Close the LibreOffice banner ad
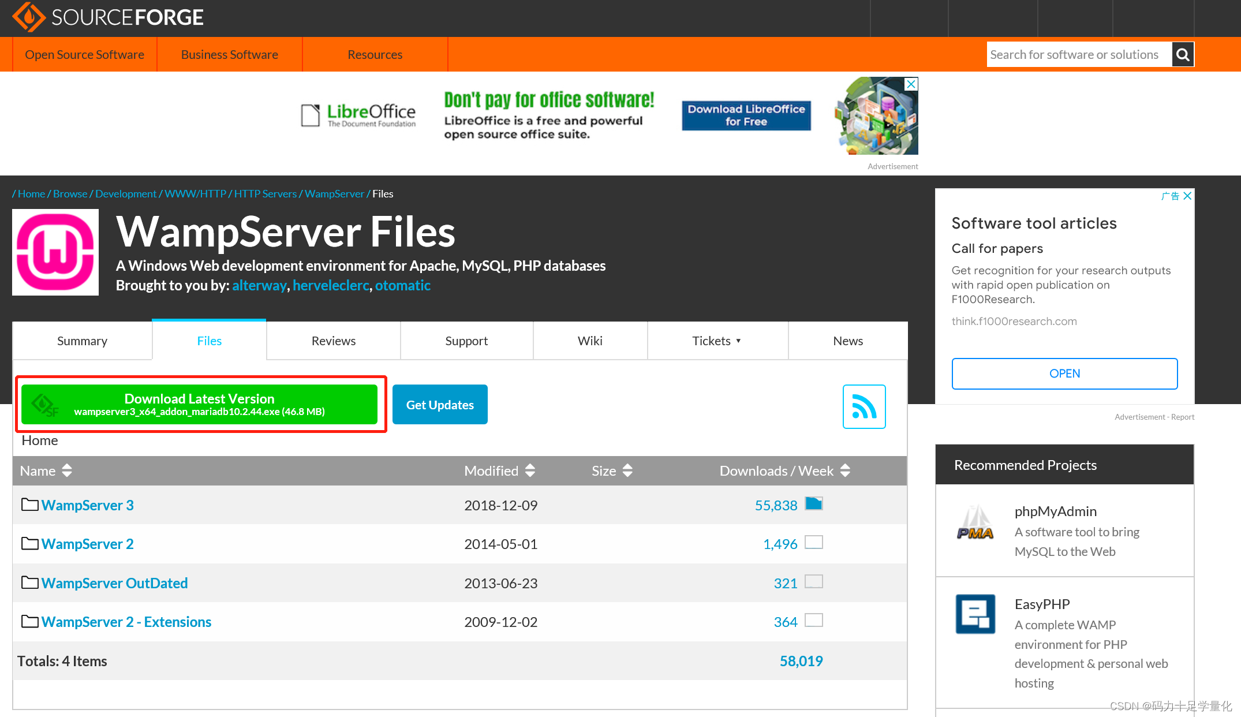This screenshot has height=717, width=1241. 911,84
